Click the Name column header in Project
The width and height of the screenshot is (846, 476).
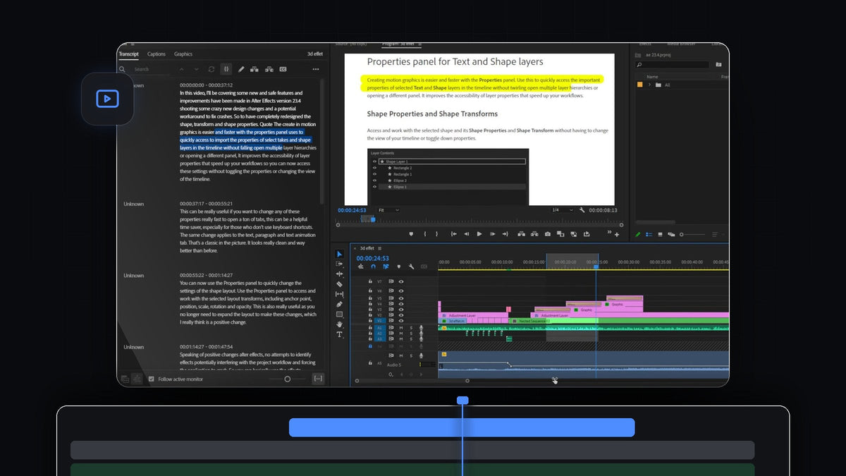pyautogui.click(x=652, y=76)
